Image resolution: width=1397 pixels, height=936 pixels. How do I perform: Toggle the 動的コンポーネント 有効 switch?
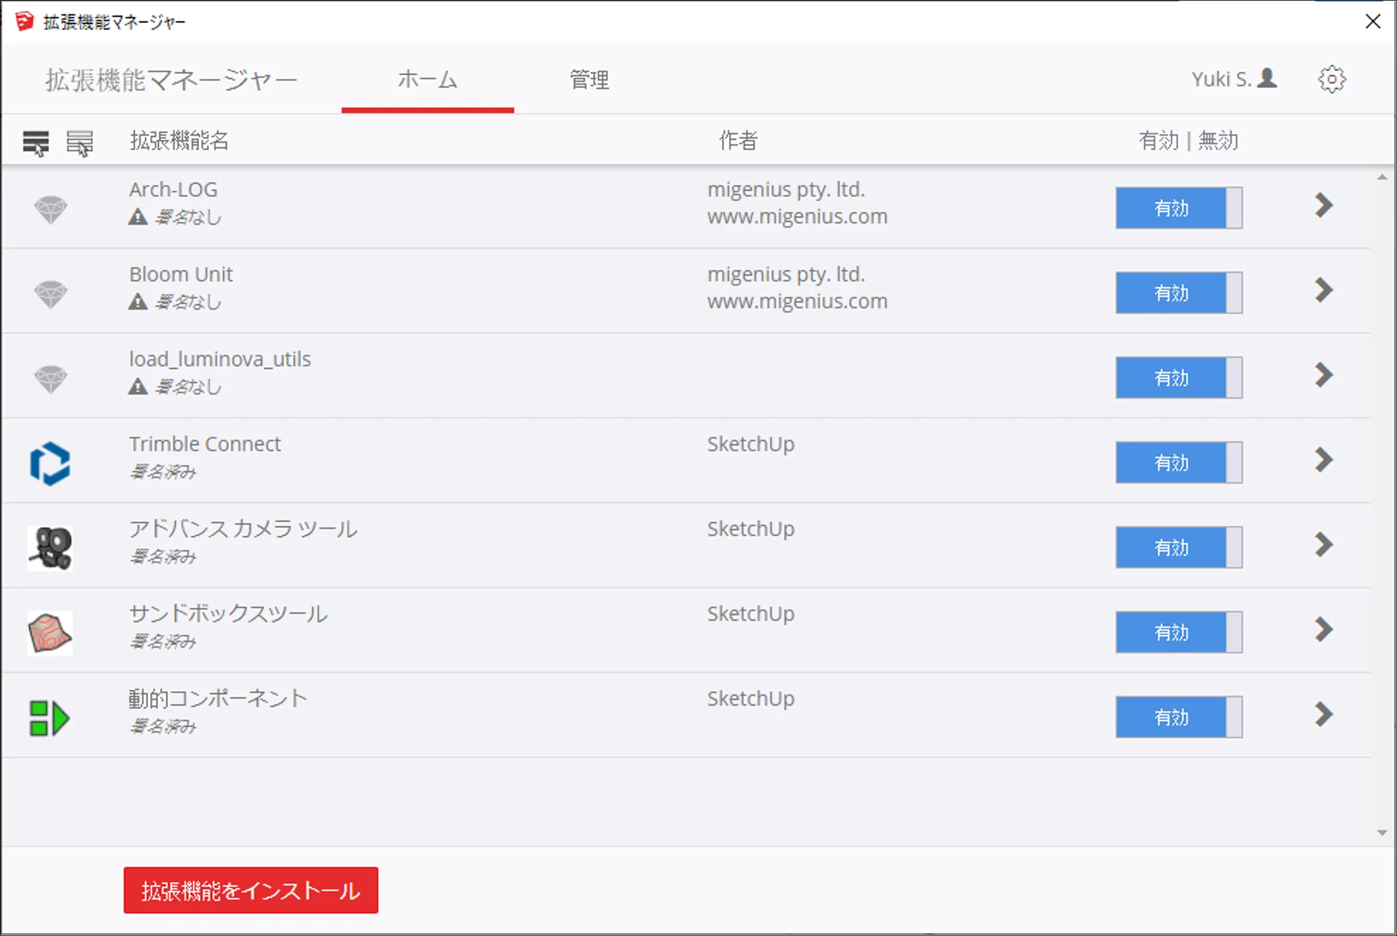pyautogui.click(x=1179, y=717)
